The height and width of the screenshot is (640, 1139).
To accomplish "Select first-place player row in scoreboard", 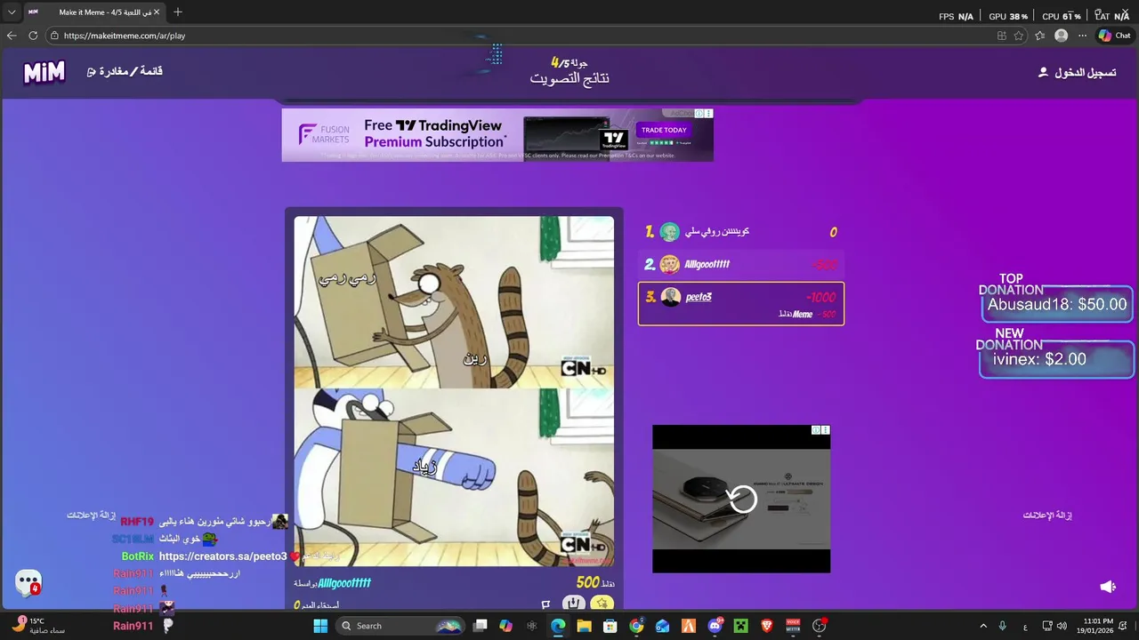I will [741, 232].
